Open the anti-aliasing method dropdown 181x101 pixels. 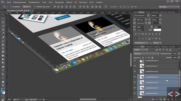coord(157,43)
